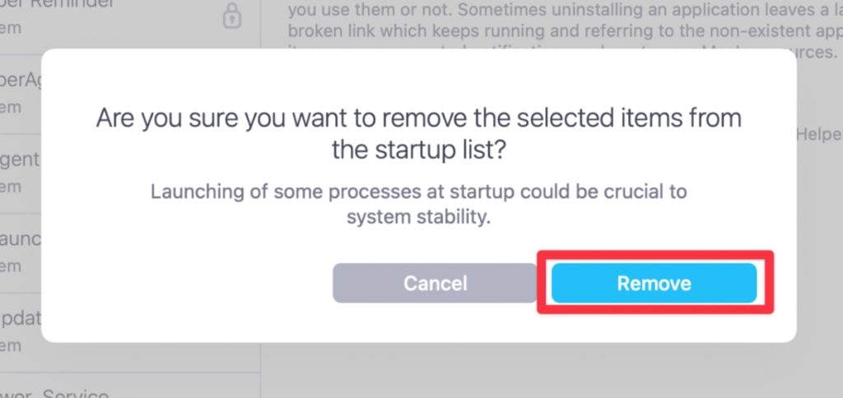The width and height of the screenshot is (843, 398).
Task: Click the "system stability." text in the dialog
Action: [419, 217]
